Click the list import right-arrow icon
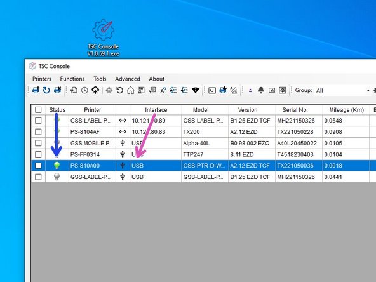 tap(173, 90)
